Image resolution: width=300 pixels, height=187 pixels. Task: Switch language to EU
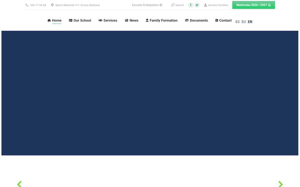tap(244, 22)
